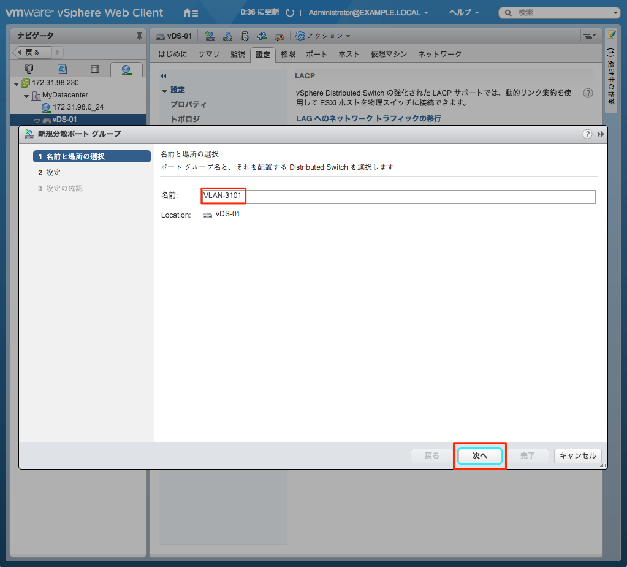Click the panel options menu icon at top right

[590, 36]
